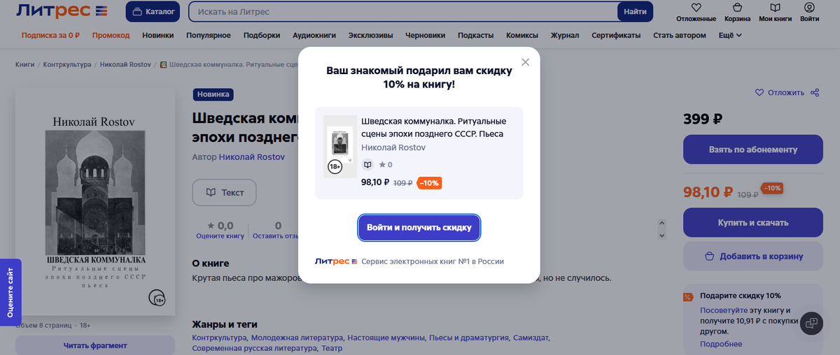Click the share icon next to Отложить
840x355 pixels.
pos(815,93)
